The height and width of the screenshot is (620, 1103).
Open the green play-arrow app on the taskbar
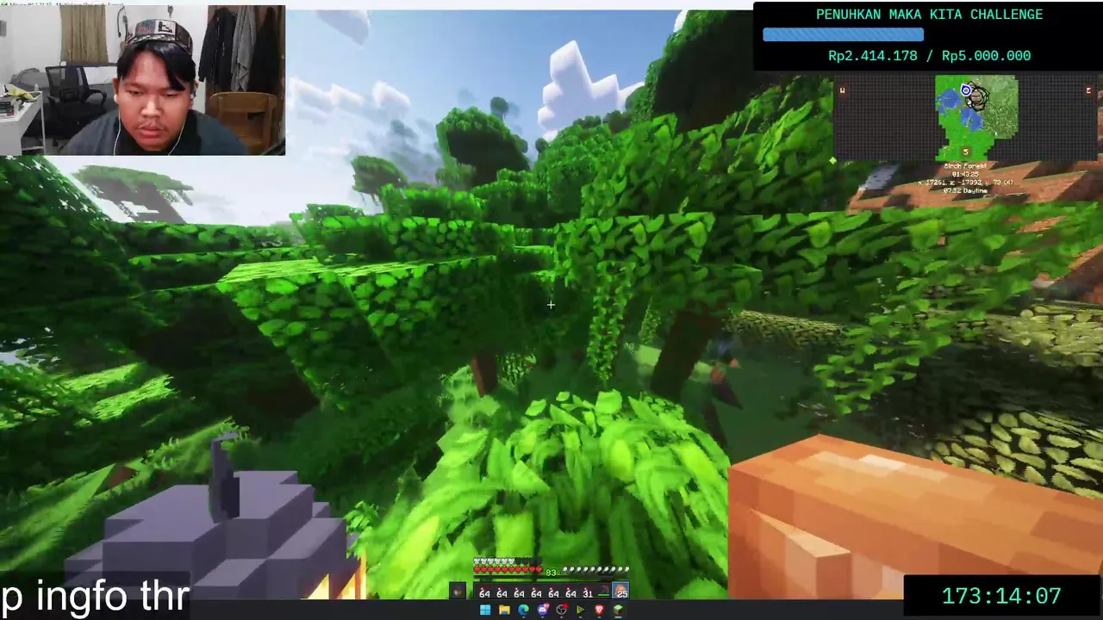click(x=580, y=610)
